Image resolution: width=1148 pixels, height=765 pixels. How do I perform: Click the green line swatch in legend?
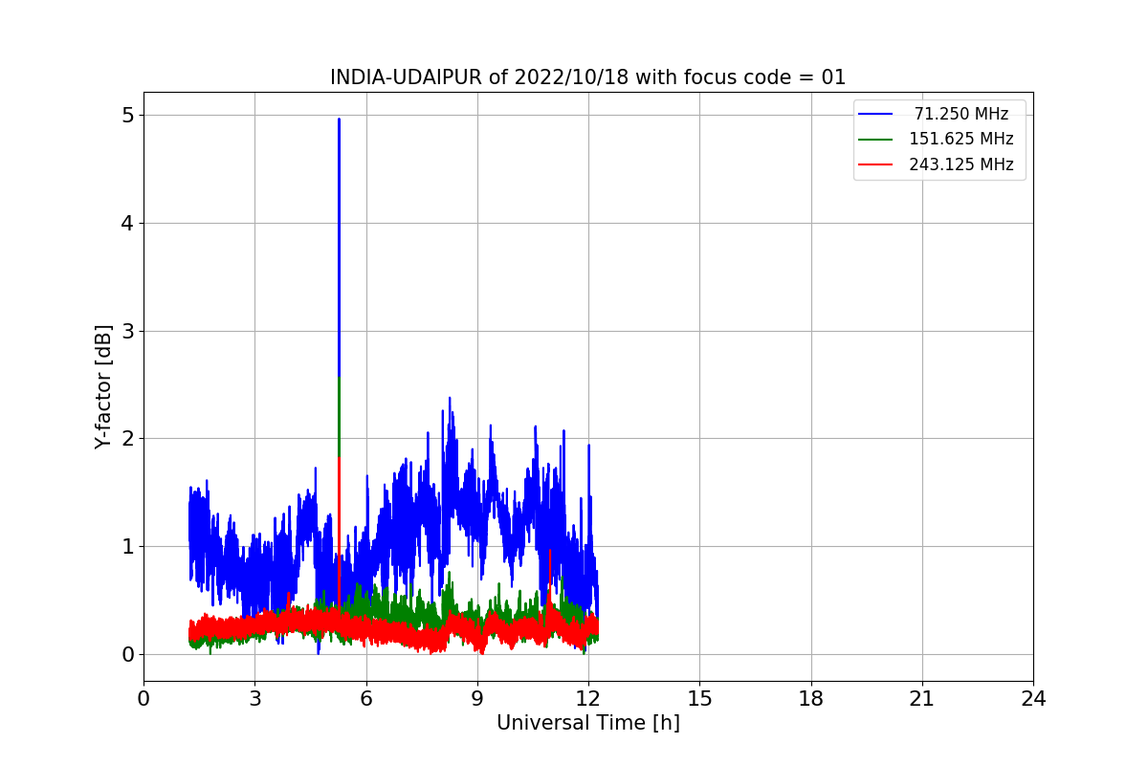[x=875, y=139]
